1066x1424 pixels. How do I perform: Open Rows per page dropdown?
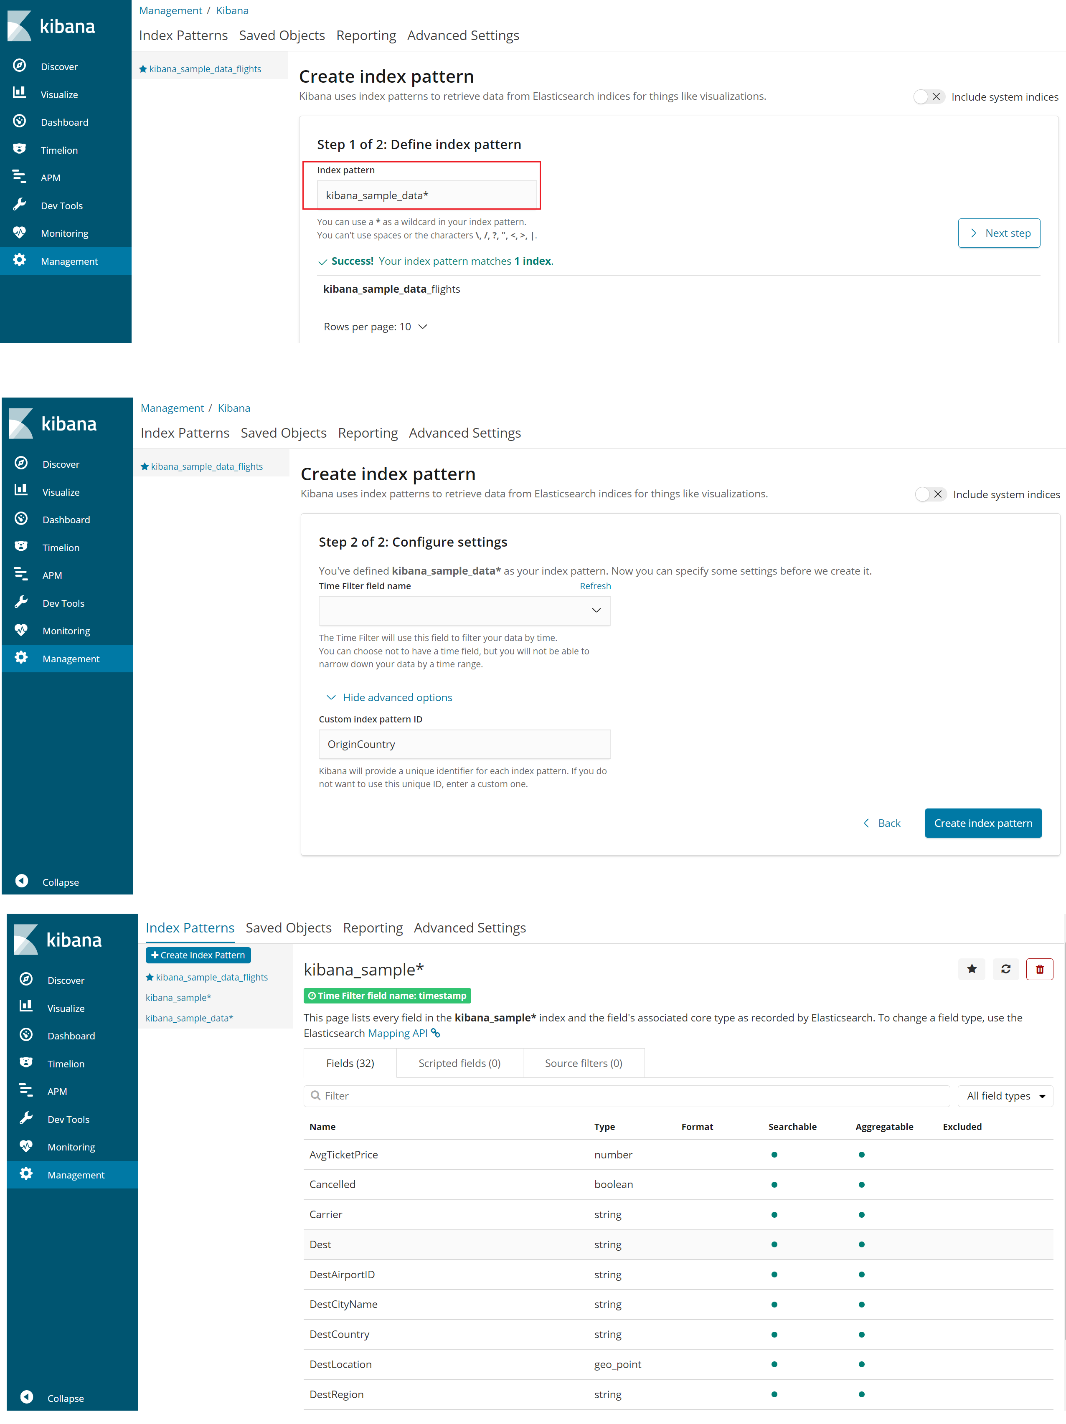tap(376, 327)
